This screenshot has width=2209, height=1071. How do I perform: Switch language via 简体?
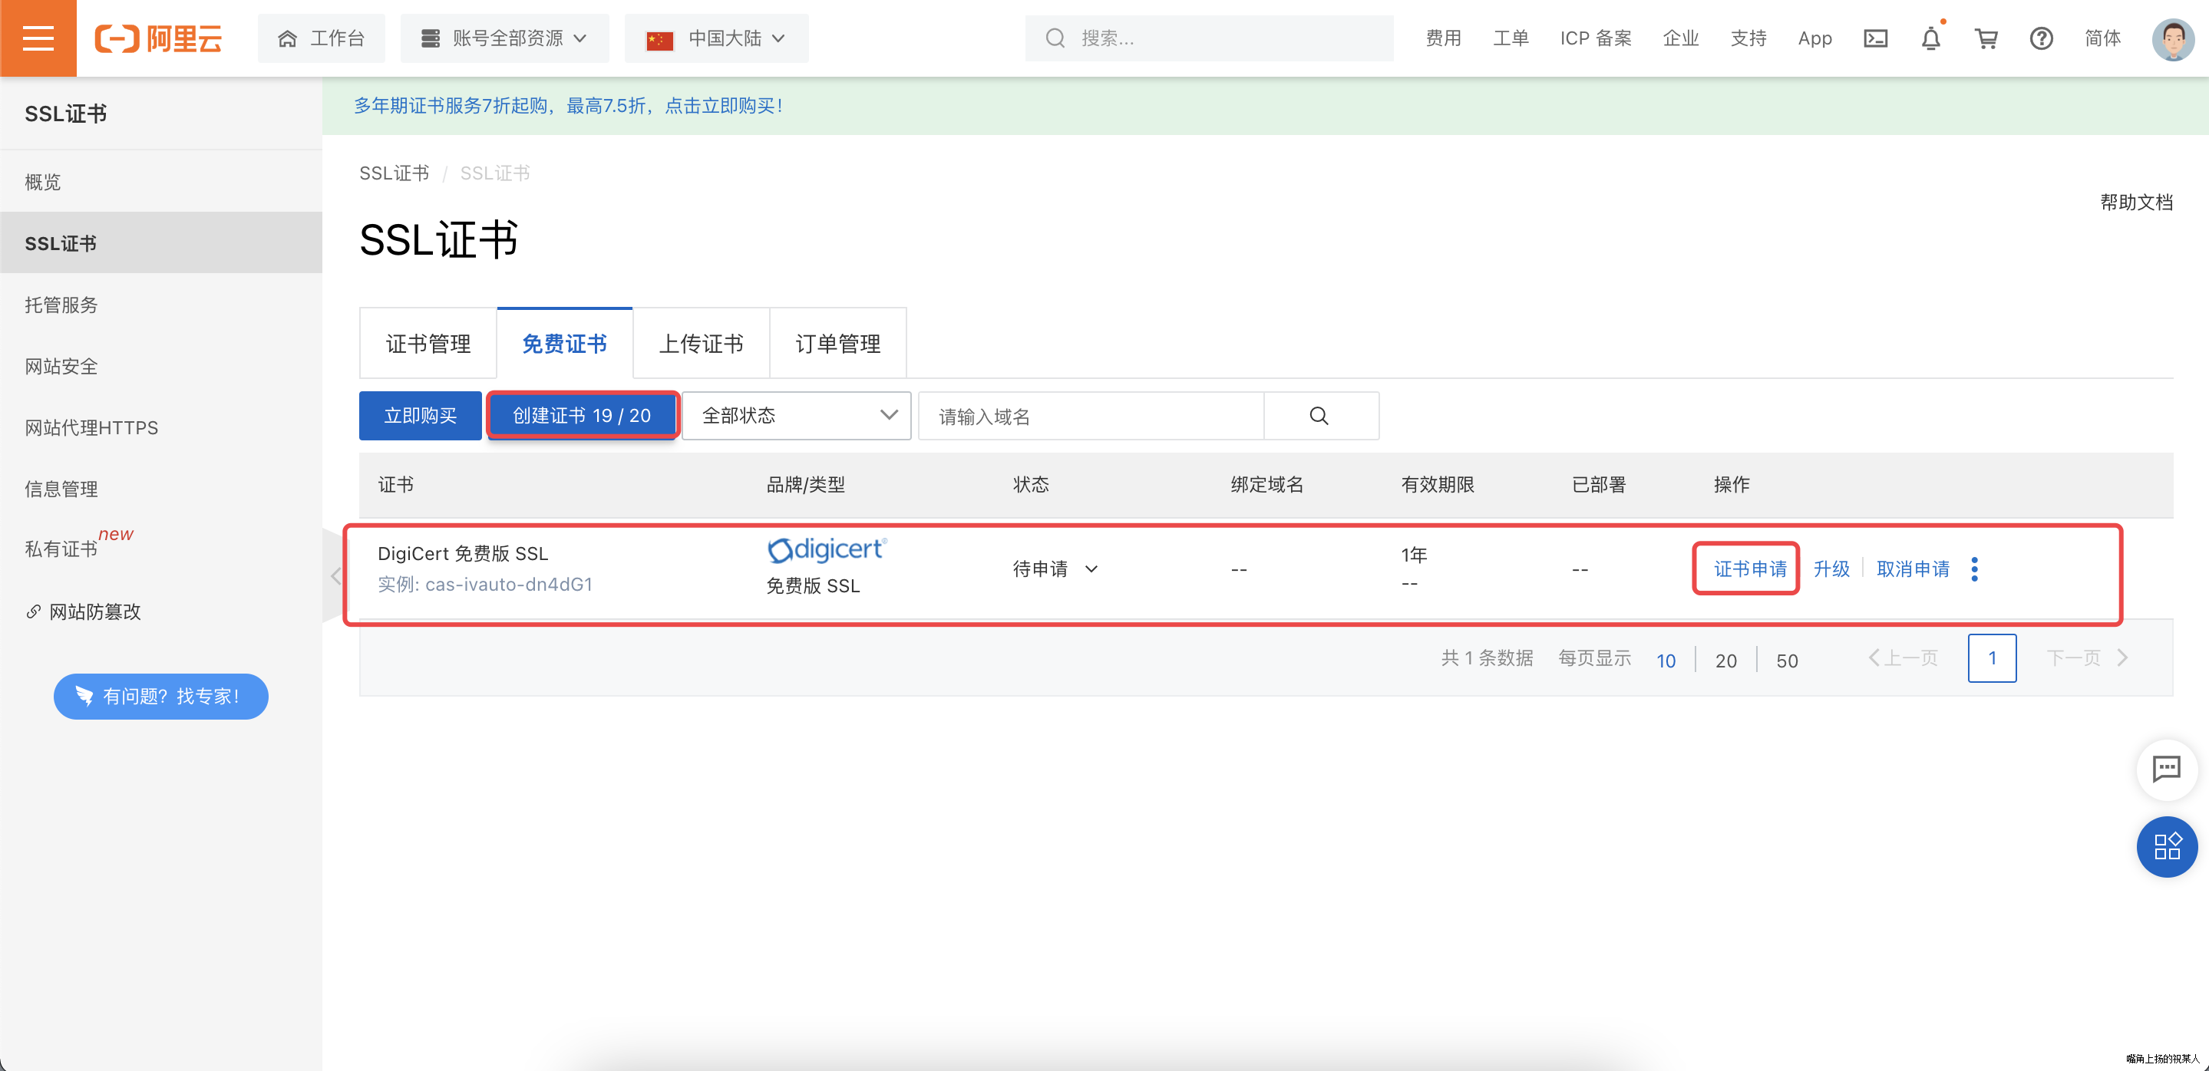tap(2102, 38)
